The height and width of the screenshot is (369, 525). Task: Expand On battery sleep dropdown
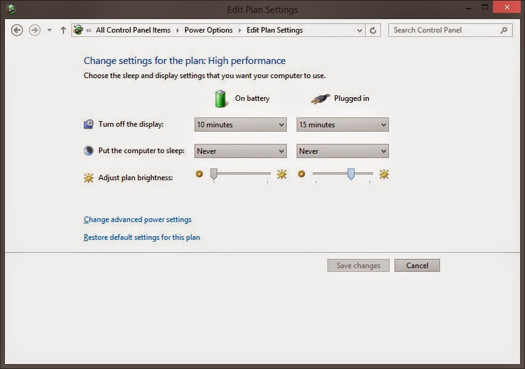(241, 151)
